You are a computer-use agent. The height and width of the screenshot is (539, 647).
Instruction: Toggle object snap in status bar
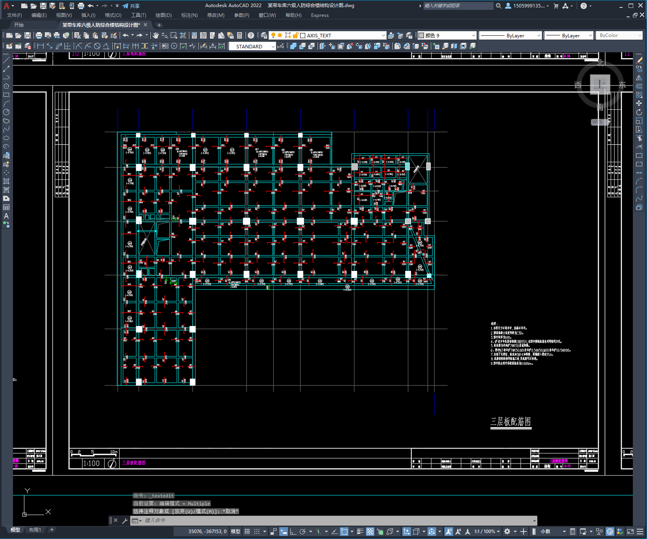click(344, 532)
